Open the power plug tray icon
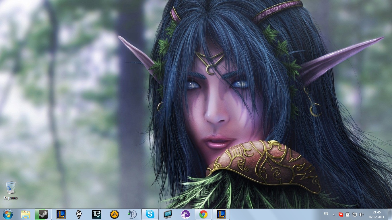Screen dimensions: 392x220 click(x=348, y=214)
